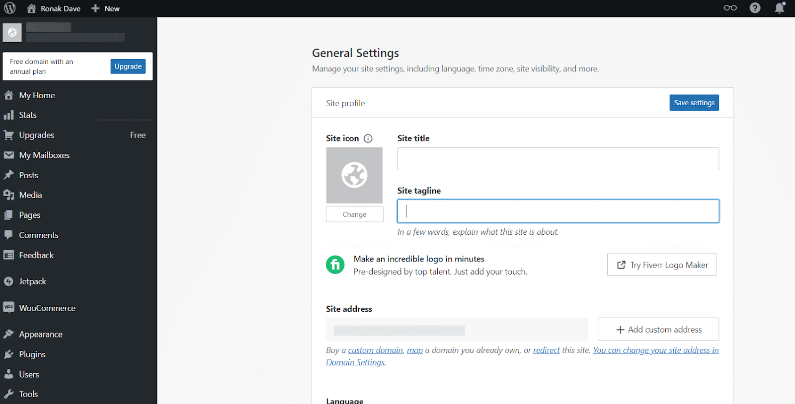Image resolution: width=795 pixels, height=404 pixels.
Task: Open the Reader glasses icon
Action: coord(730,8)
